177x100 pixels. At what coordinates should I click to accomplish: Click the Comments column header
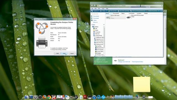click(x=132, y=13)
